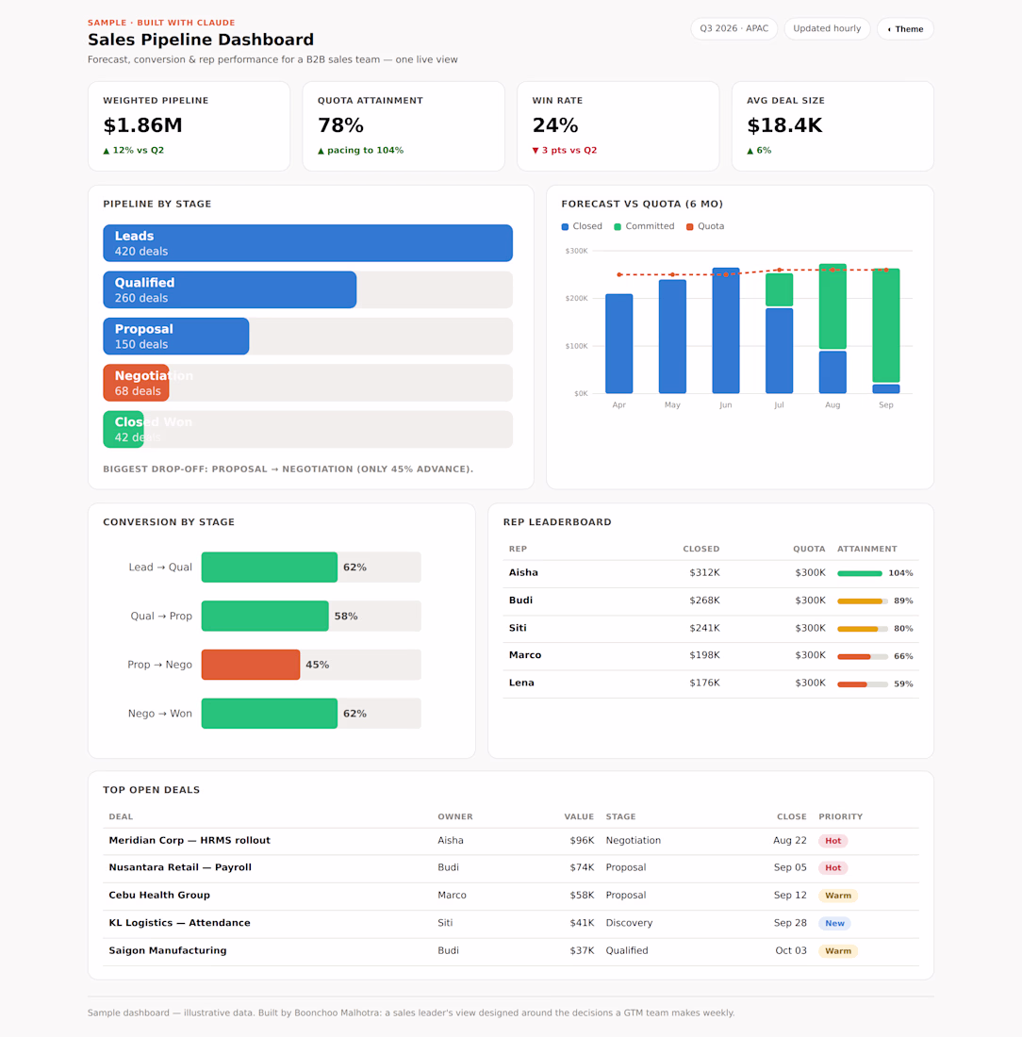
Task: Click the Closed legend blue swatch
Action: (x=565, y=227)
